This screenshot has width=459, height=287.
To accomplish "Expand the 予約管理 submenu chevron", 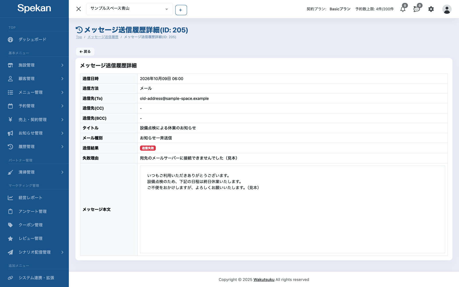I will (x=62, y=106).
